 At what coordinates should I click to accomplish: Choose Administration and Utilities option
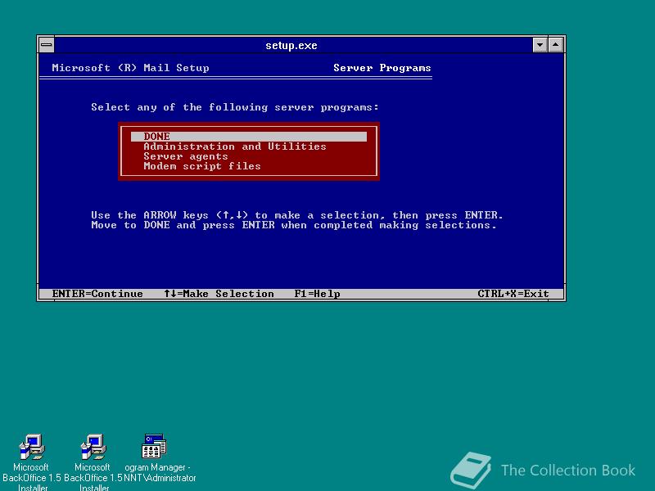pyautogui.click(x=235, y=146)
